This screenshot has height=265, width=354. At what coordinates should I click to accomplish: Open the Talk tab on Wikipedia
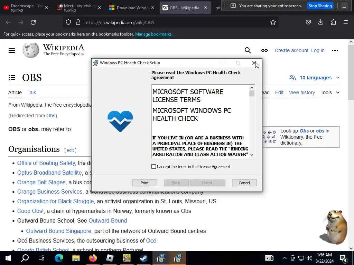[31, 92]
